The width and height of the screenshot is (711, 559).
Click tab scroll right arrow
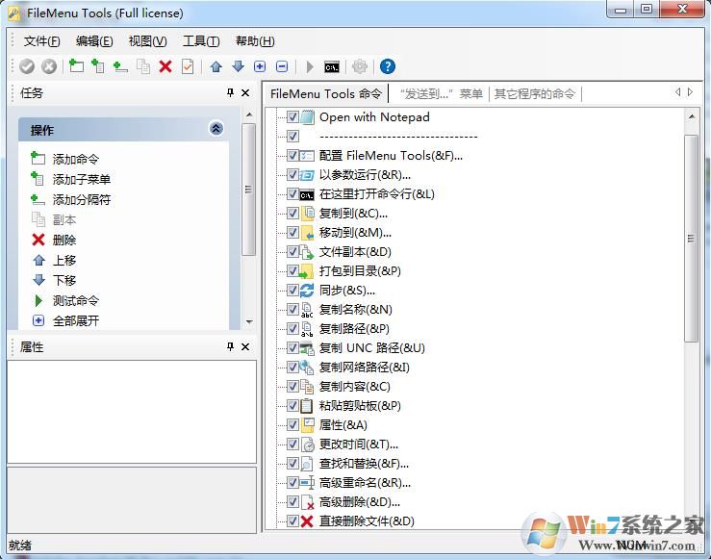pos(690,92)
